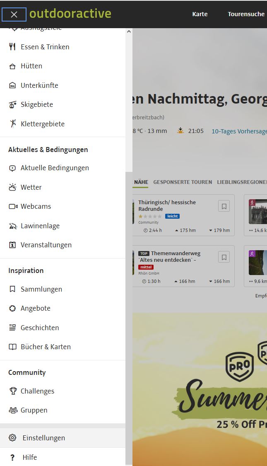267x466 pixels.
Task: Click the Challenges trophy icon
Action: [13, 391]
